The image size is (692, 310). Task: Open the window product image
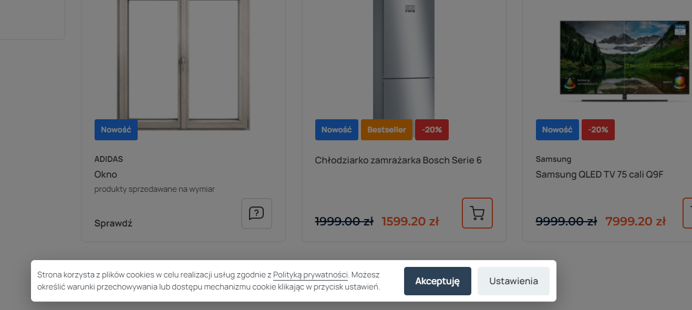pos(183,65)
